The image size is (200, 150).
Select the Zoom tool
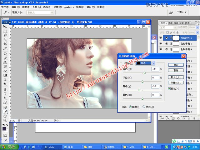5,120
